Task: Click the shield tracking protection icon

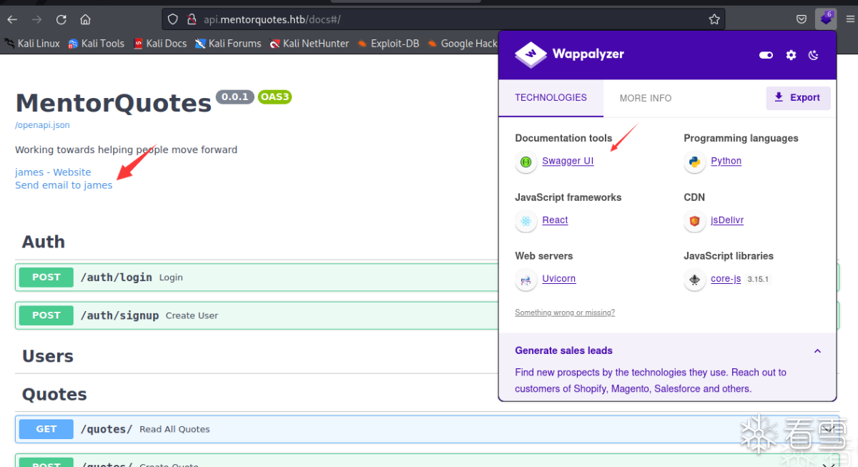Action: click(x=173, y=19)
